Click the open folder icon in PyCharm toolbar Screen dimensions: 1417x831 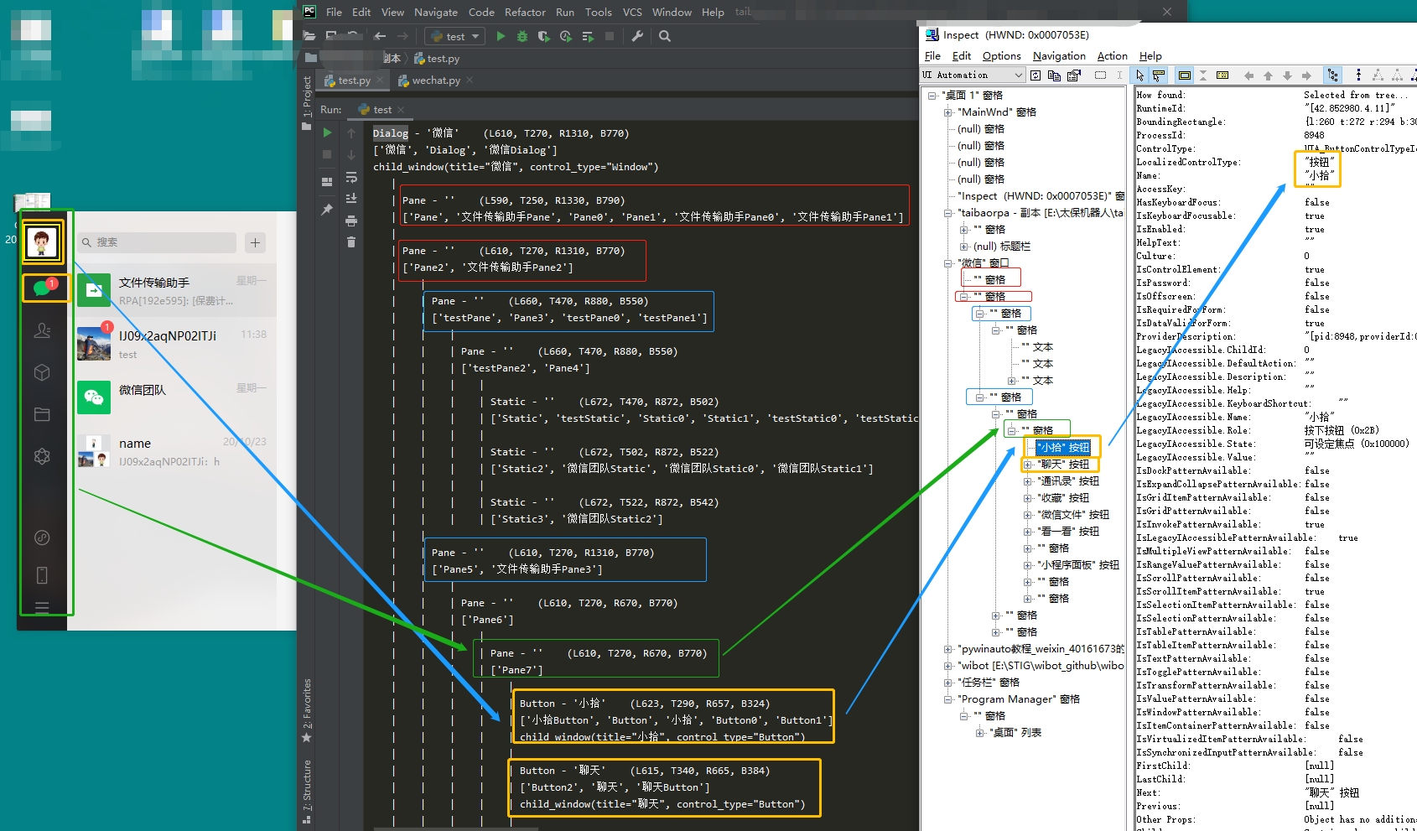click(309, 36)
